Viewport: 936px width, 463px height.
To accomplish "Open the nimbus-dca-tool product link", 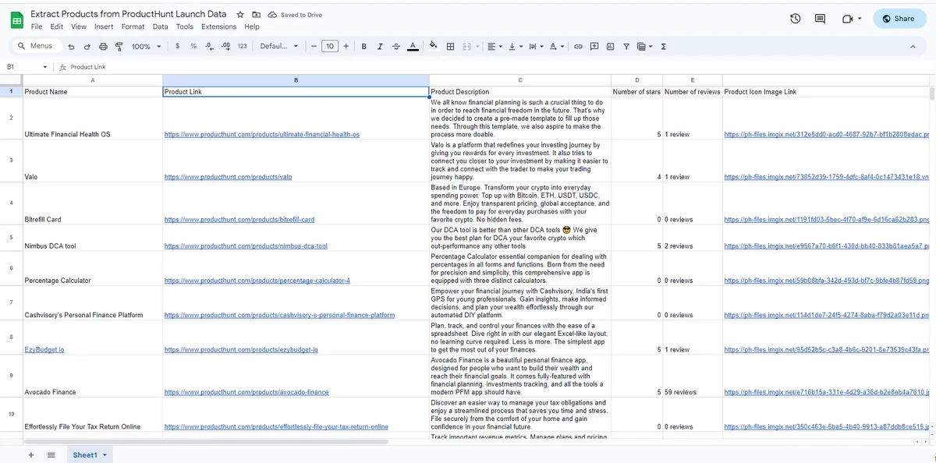I will pos(246,246).
